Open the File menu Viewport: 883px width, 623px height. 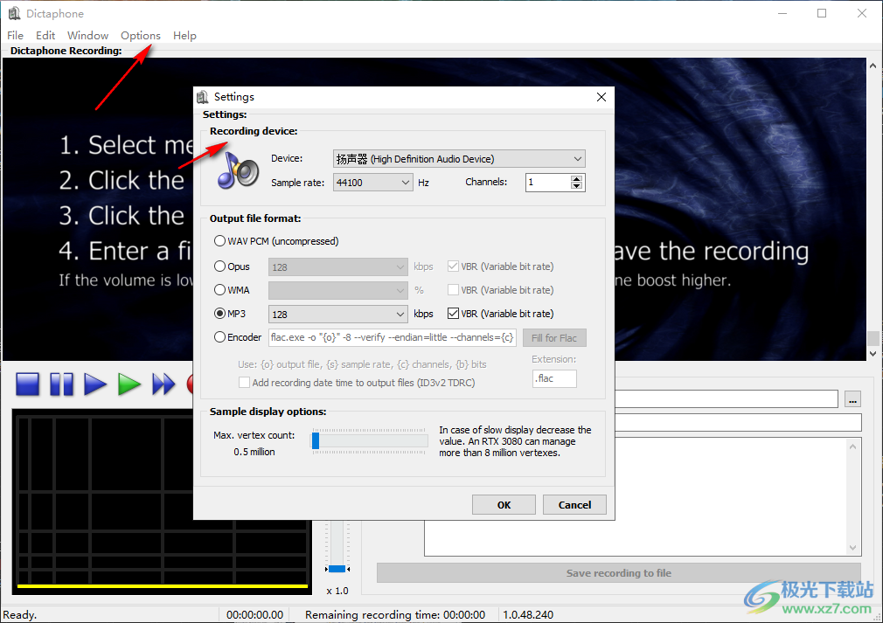tap(16, 36)
